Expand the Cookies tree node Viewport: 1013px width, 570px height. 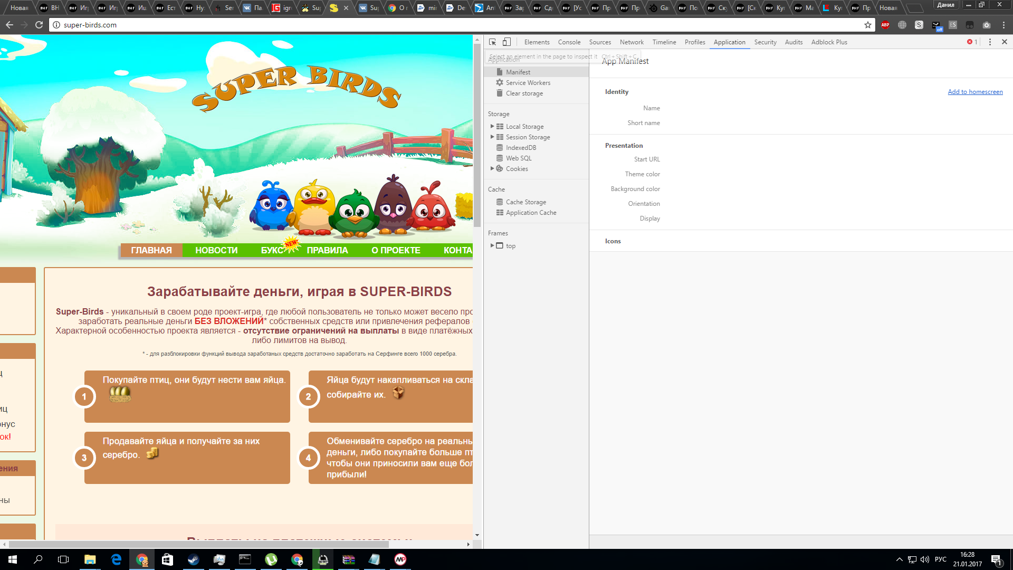coord(492,169)
